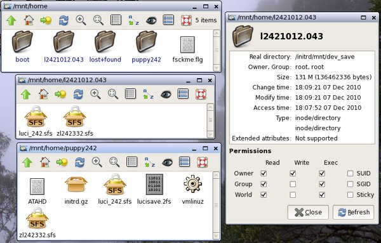Select the initrd.gz file
This screenshot has width=381, height=243.
click(76, 191)
